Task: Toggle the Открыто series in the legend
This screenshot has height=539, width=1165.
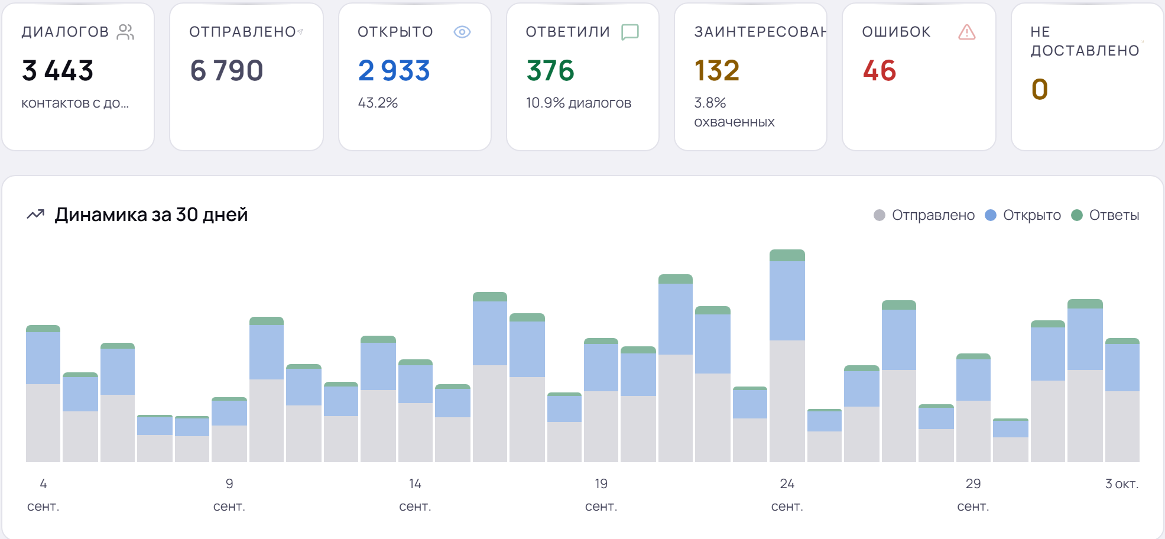Action: (1023, 215)
